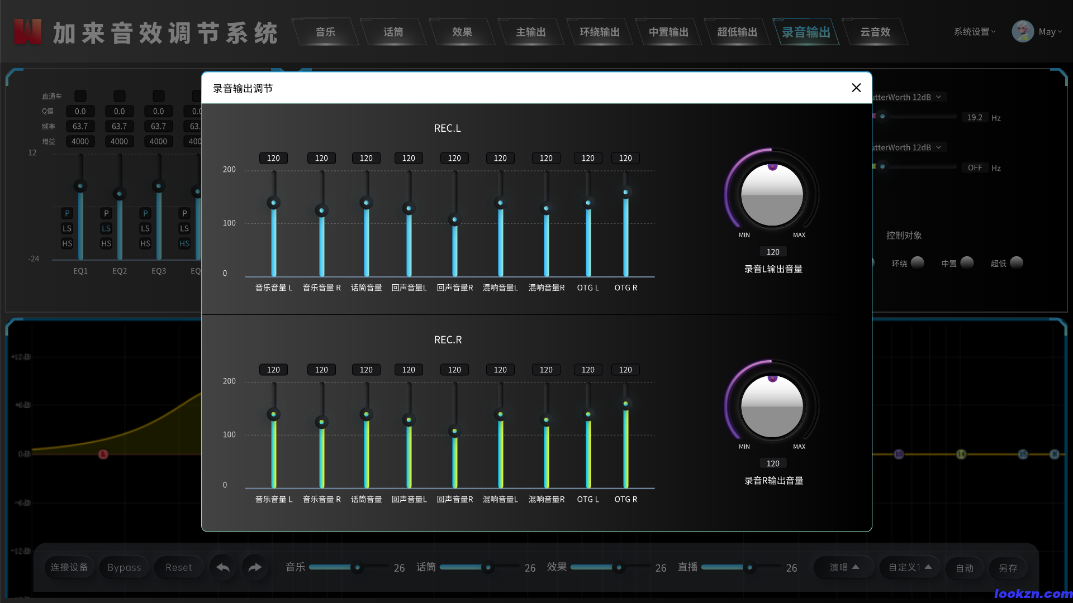Select the HS high-shelf filter on EQ3

click(x=145, y=243)
